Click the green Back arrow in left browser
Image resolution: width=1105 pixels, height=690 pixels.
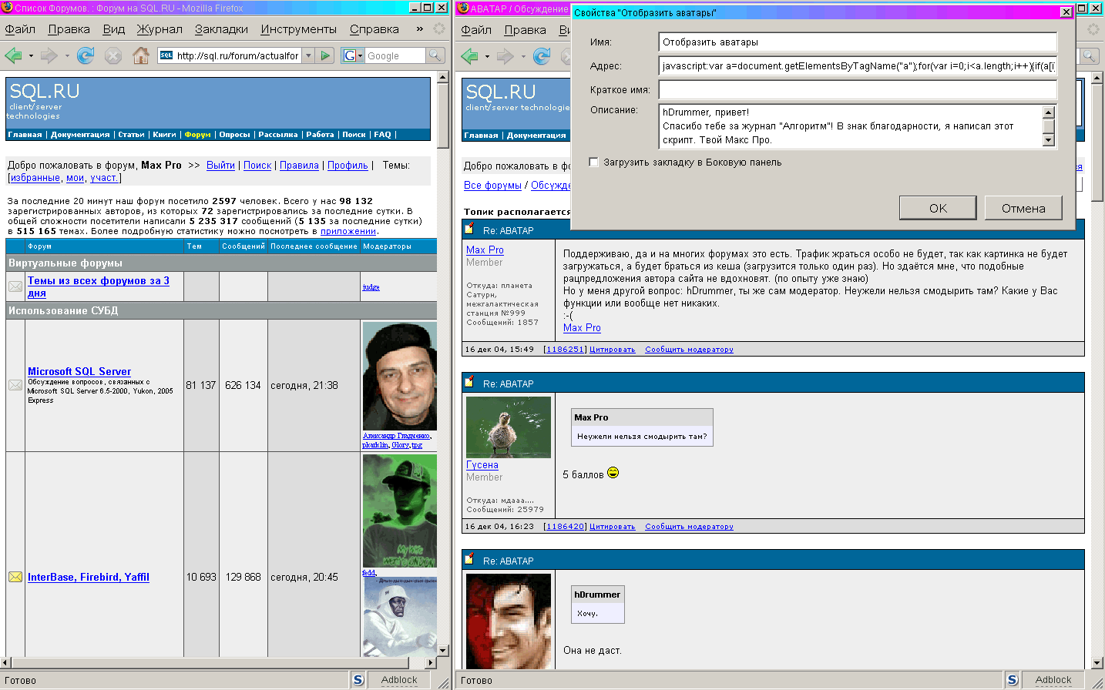[13, 55]
